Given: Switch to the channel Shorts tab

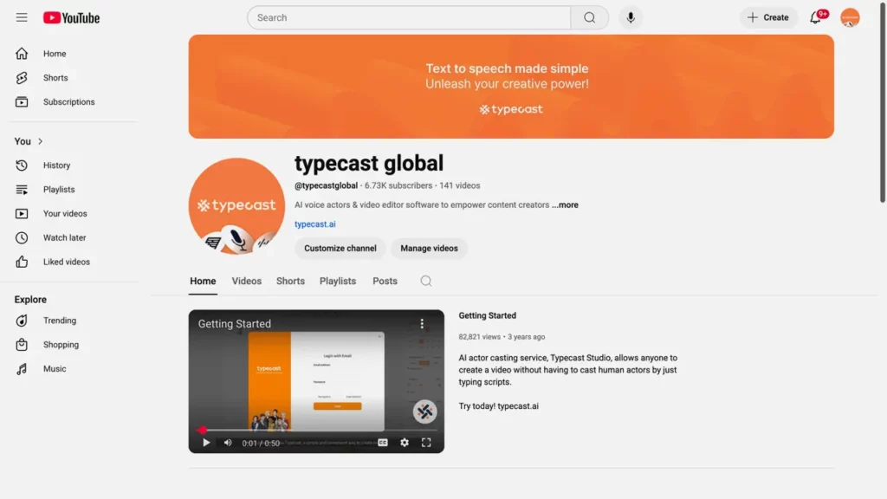Looking at the screenshot, I should point(290,282).
